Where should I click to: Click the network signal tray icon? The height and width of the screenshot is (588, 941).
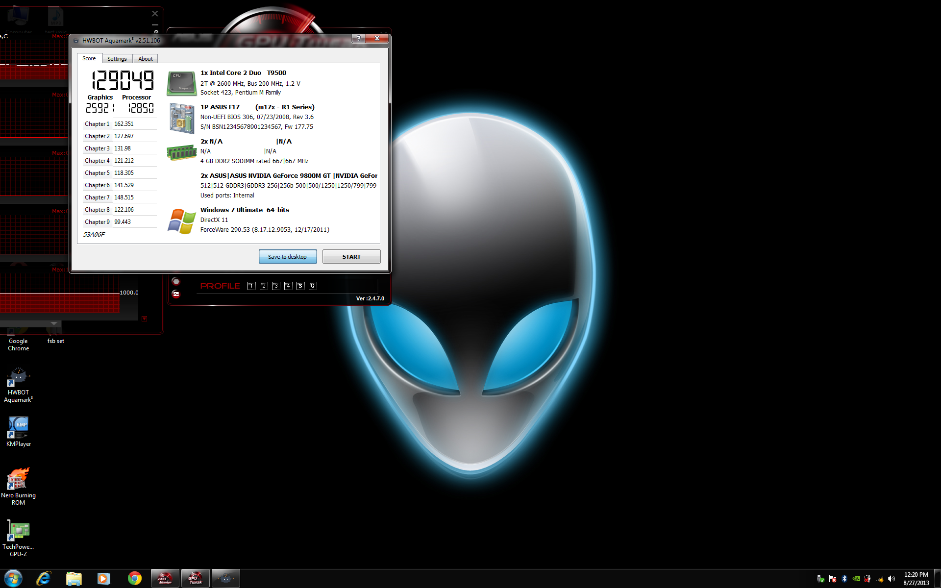(880, 579)
